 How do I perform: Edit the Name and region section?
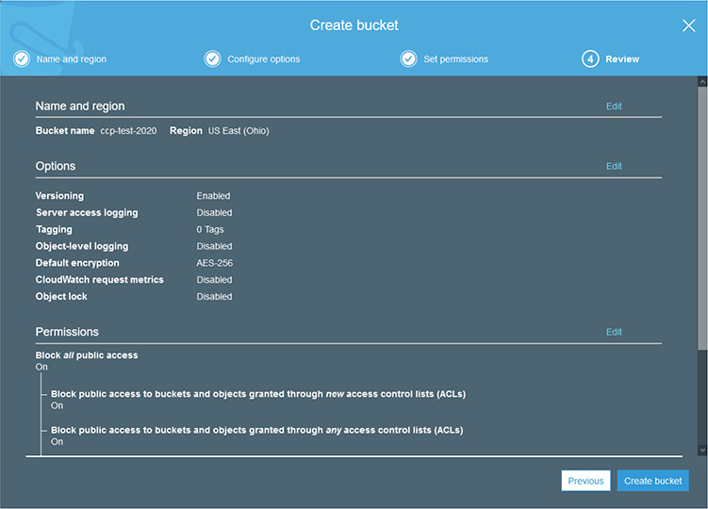click(x=614, y=107)
